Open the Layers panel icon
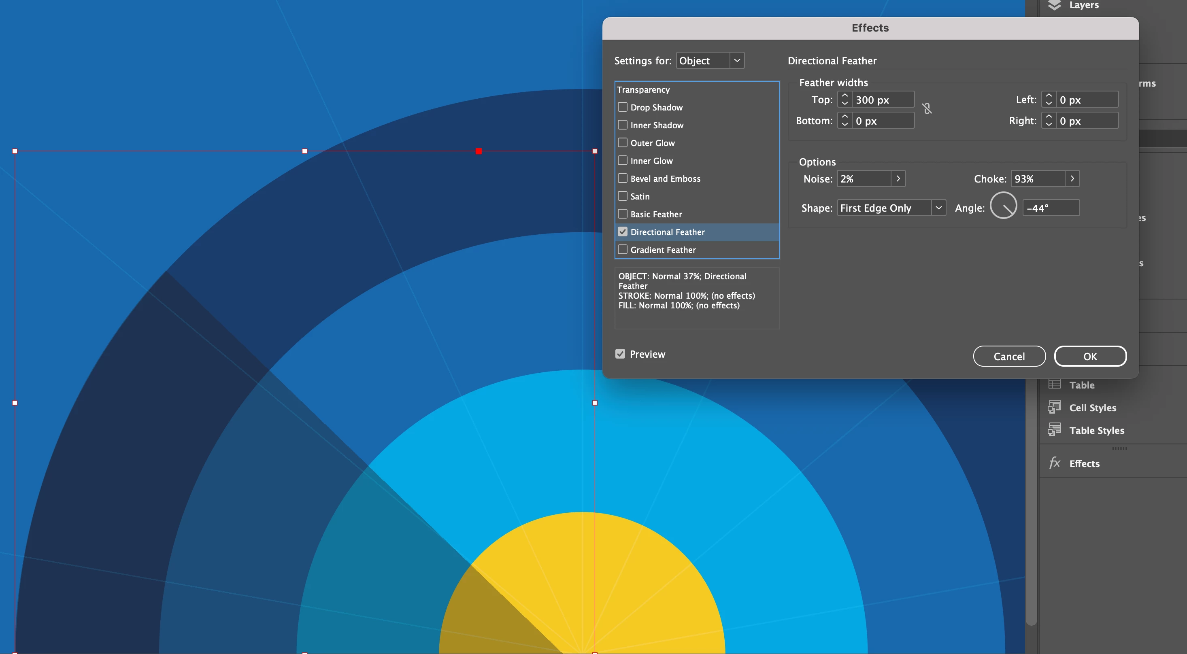Viewport: 1187px width, 654px height. click(x=1054, y=5)
